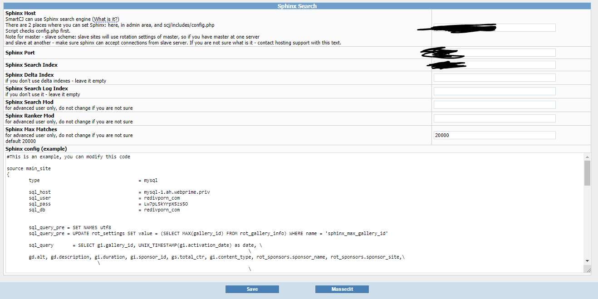Focus the Sphinx Ranker Mod field
The width and height of the screenshot is (598, 299).
[495, 118]
